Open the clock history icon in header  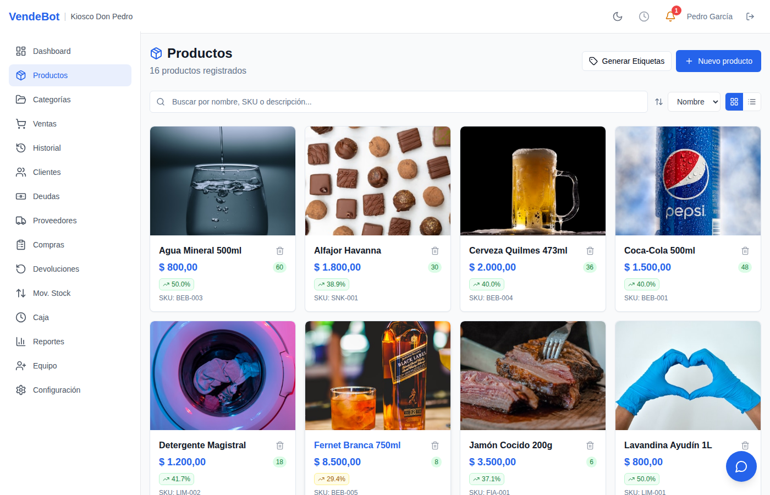point(644,16)
